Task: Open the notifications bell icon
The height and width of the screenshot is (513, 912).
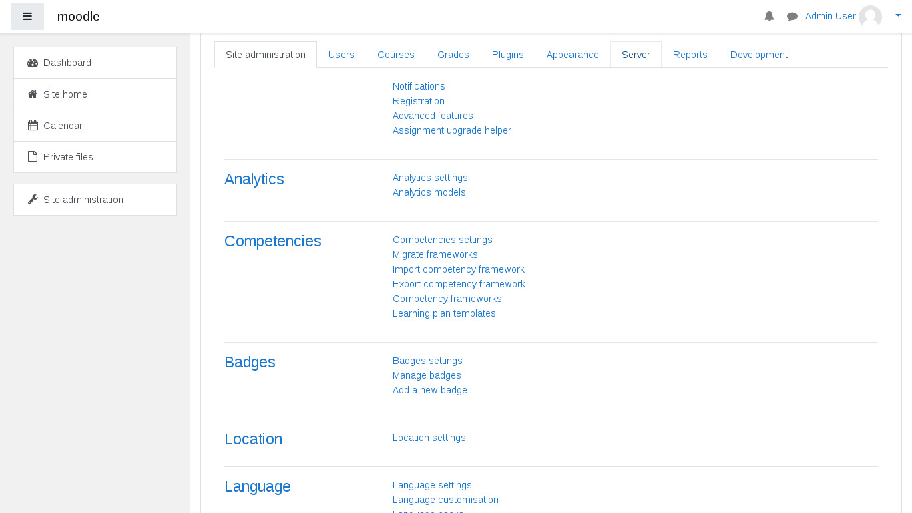Action: tap(769, 17)
